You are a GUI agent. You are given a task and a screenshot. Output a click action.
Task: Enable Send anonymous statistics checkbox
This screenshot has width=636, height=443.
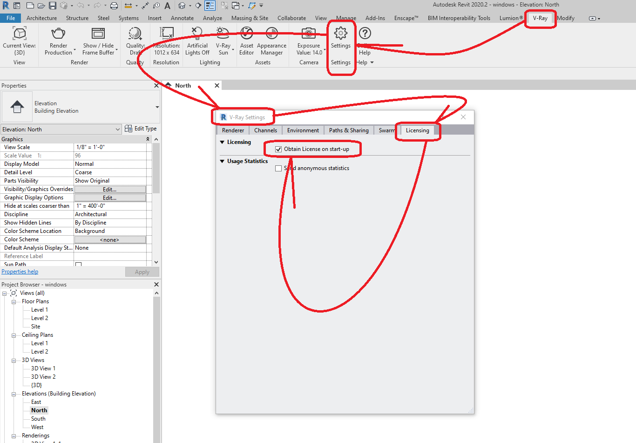(x=278, y=168)
